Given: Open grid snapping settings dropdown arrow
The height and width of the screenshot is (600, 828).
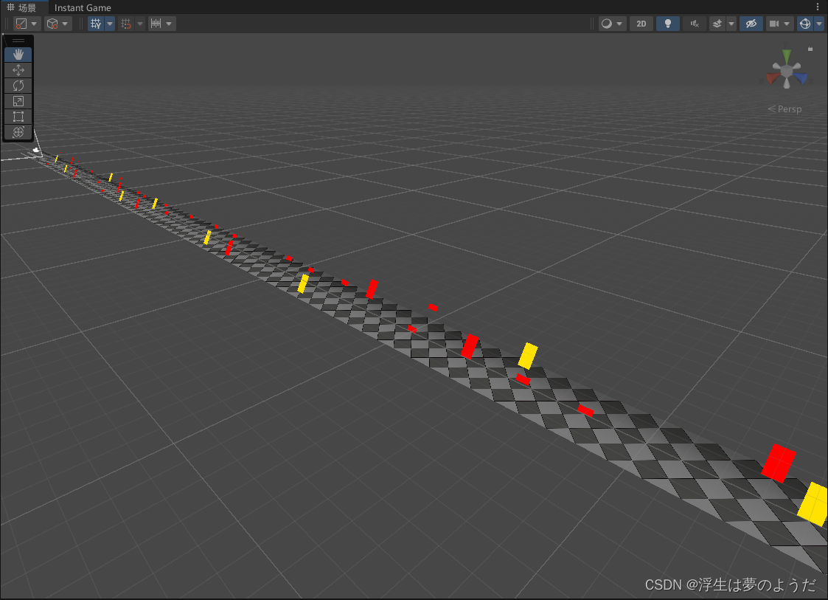Looking at the screenshot, I should (x=140, y=24).
